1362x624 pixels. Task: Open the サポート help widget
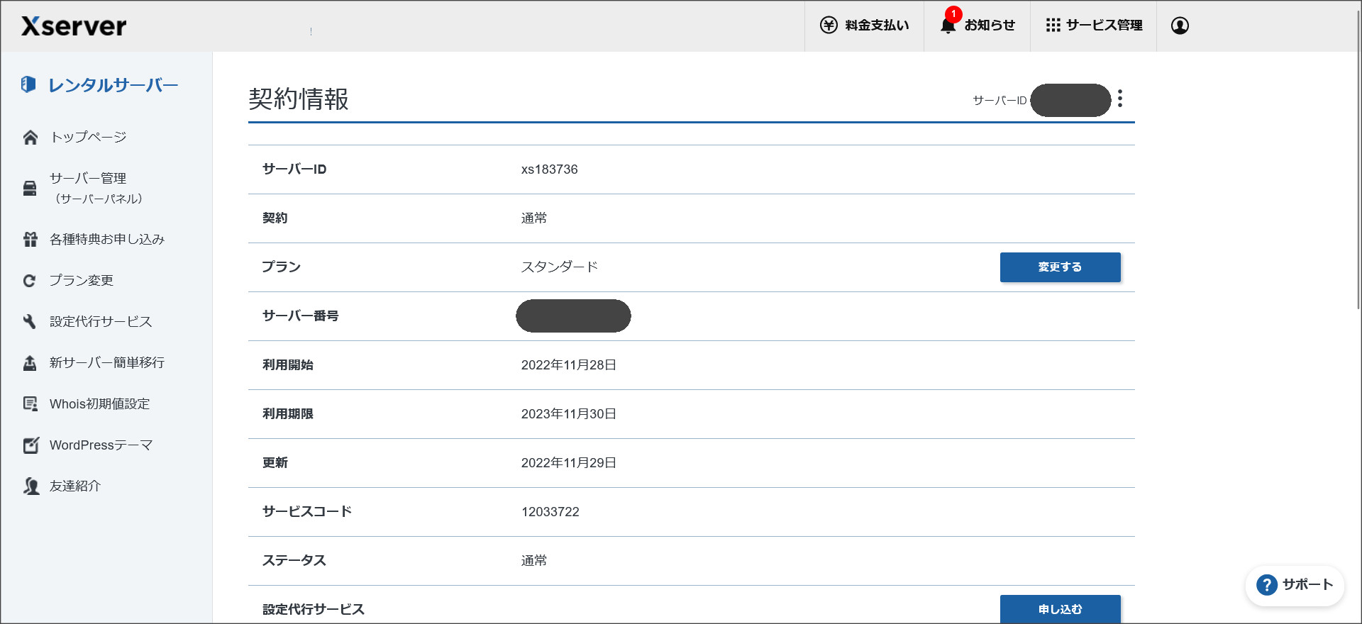[1295, 585]
